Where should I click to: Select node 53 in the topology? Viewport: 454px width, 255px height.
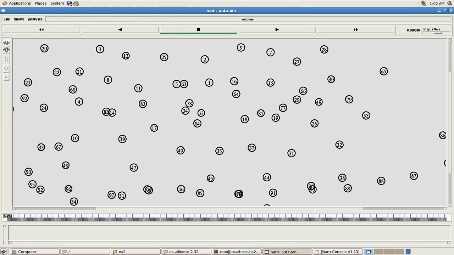366,115
